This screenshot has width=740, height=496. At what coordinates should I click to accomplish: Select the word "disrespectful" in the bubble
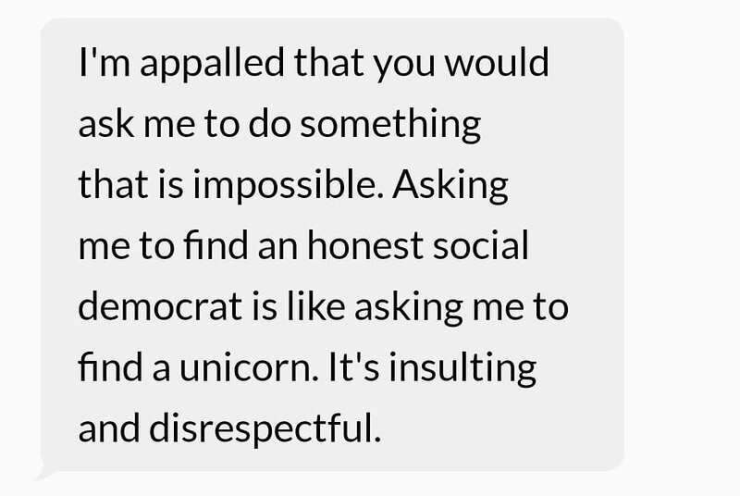point(265,429)
